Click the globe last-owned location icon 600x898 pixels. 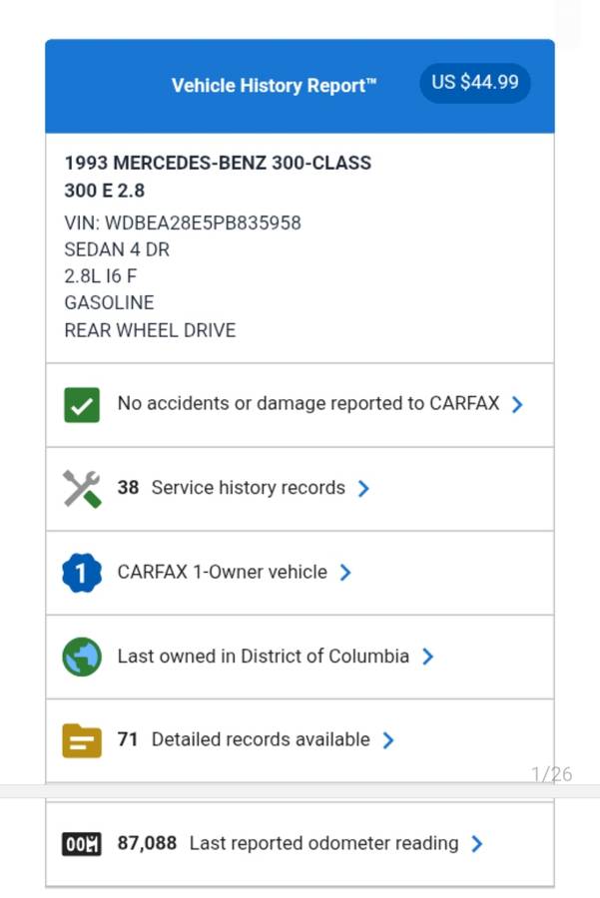(x=82, y=657)
